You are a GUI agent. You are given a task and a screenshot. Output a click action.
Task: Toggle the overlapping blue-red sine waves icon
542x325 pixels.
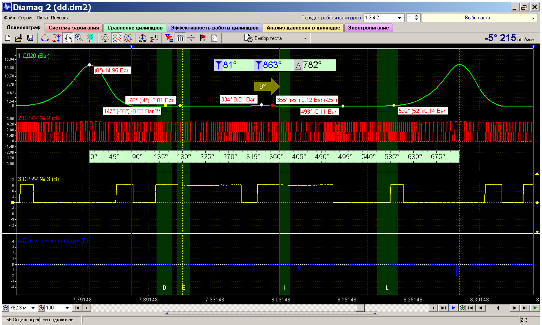pos(128,38)
